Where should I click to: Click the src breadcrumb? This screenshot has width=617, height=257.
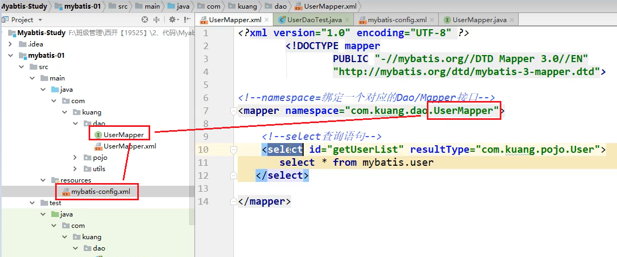coord(118,6)
